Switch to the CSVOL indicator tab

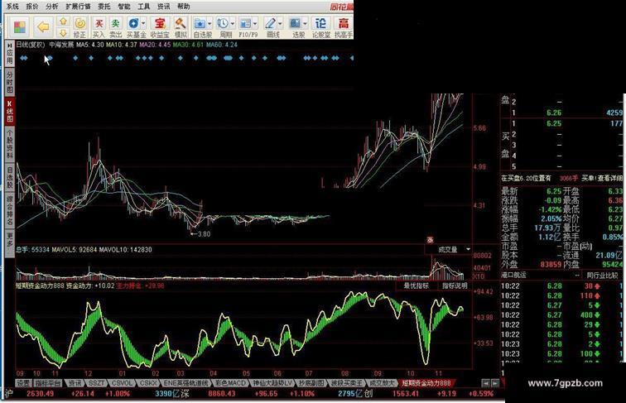tap(122, 383)
